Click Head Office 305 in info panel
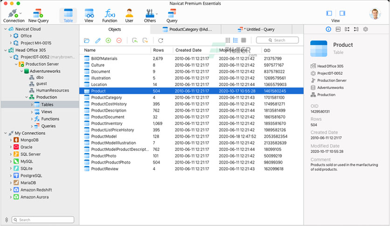This screenshot has width=390, height=226. (x=330, y=66)
